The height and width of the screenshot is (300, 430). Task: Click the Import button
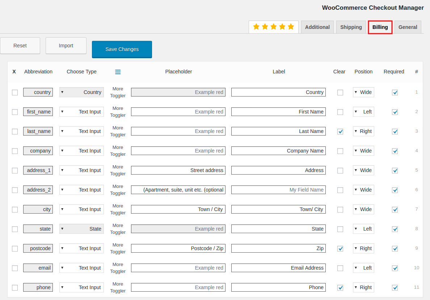66,46
